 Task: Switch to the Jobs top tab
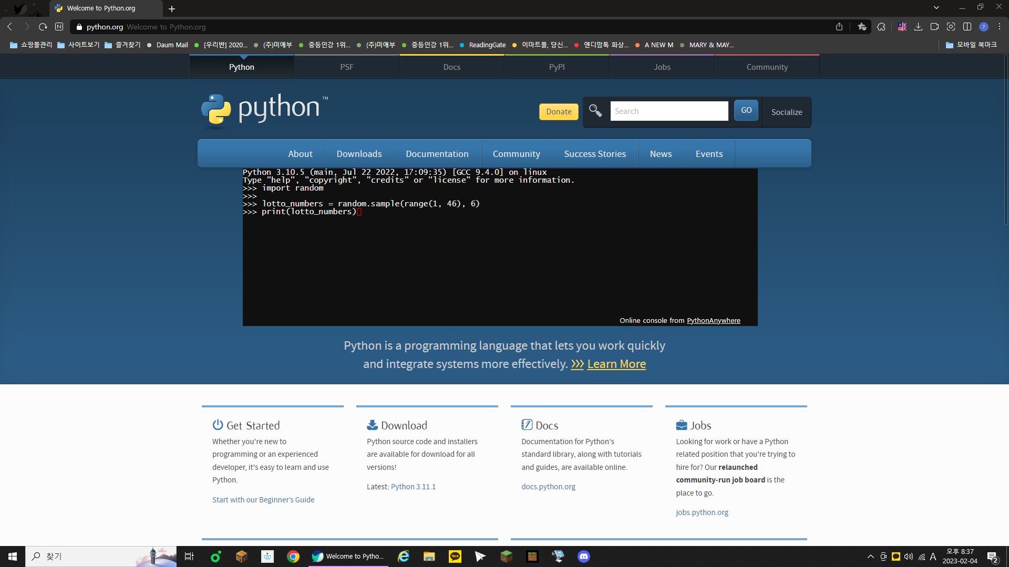click(662, 67)
